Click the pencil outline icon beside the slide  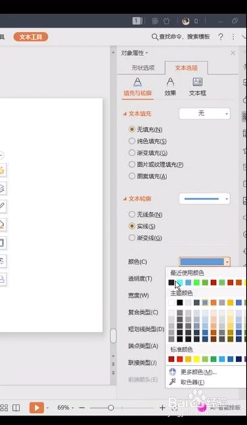click(2, 206)
